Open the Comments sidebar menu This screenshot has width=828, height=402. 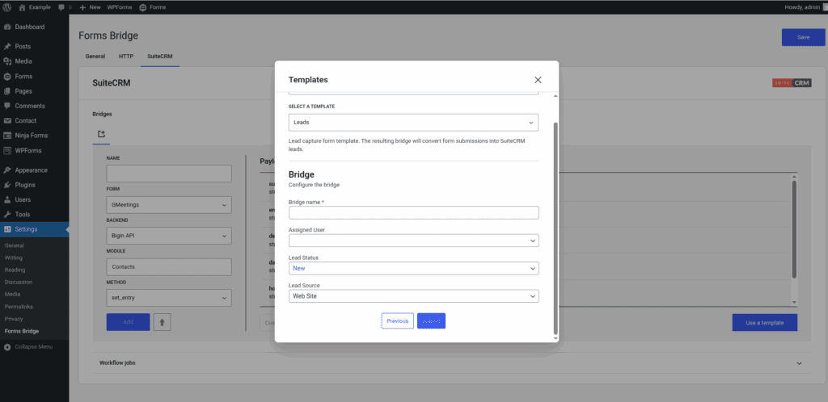tap(34, 106)
